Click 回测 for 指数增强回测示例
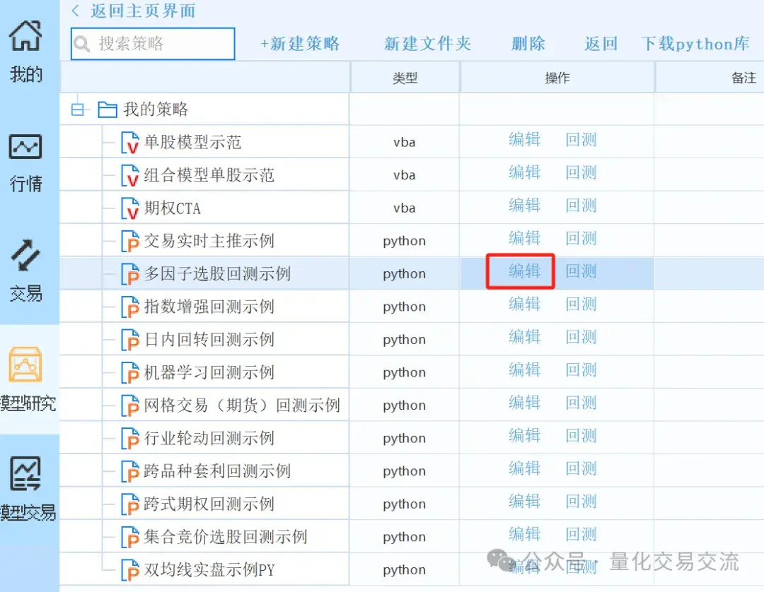The height and width of the screenshot is (592, 764). click(581, 304)
